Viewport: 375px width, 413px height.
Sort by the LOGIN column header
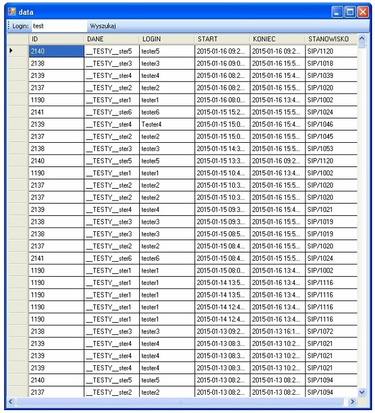[167, 39]
